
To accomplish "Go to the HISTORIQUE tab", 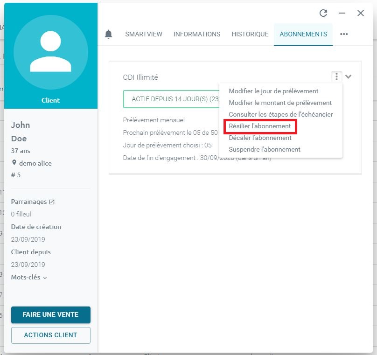I will click(x=250, y=34).
